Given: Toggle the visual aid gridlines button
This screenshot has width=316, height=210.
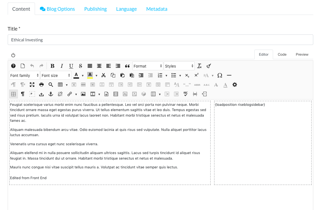Looking at the screenshot, I should pos(13,94).
